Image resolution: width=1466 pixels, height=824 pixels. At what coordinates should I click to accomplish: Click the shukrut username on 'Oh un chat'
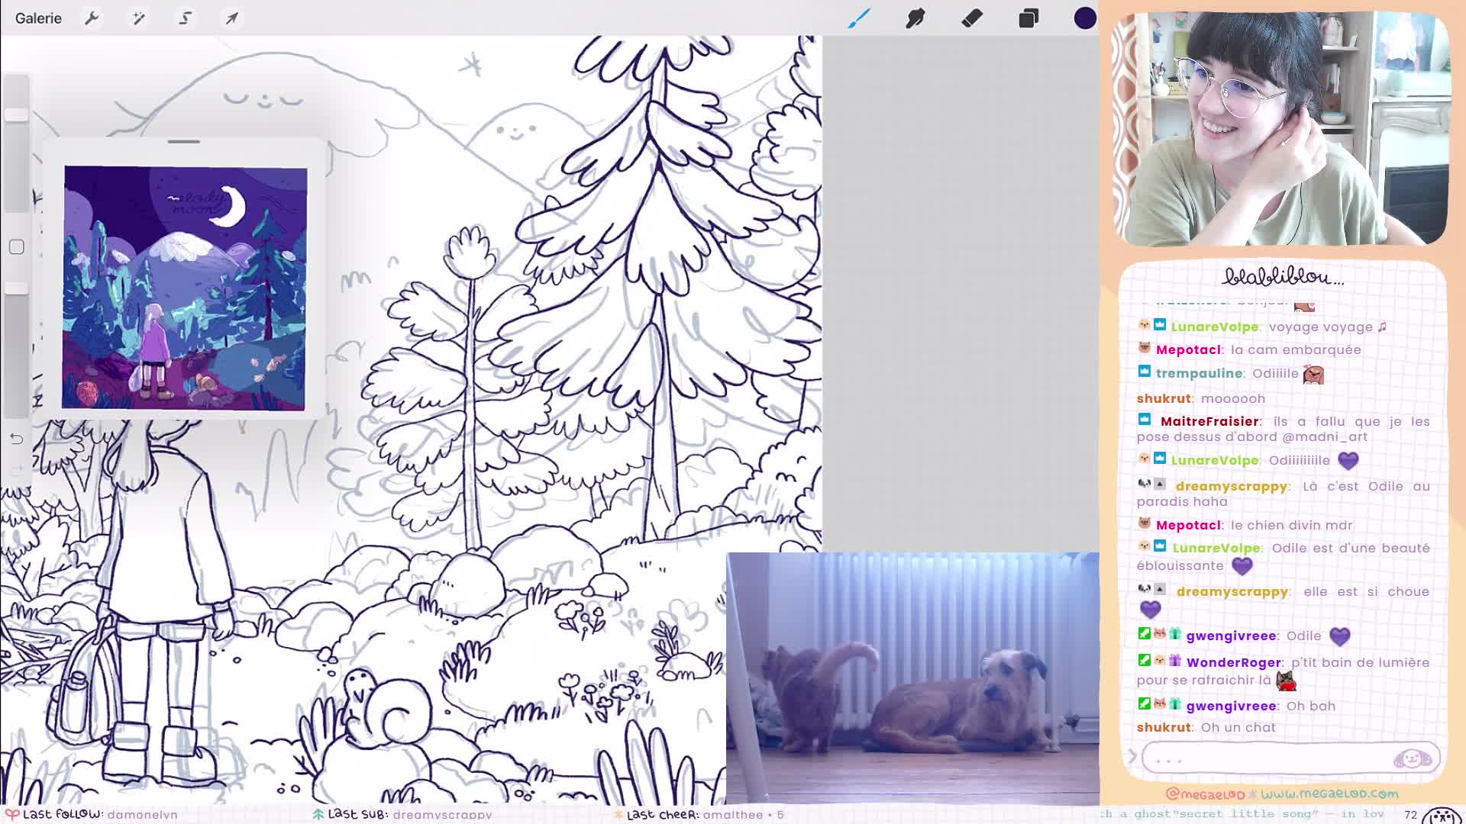click(1164, 727)
